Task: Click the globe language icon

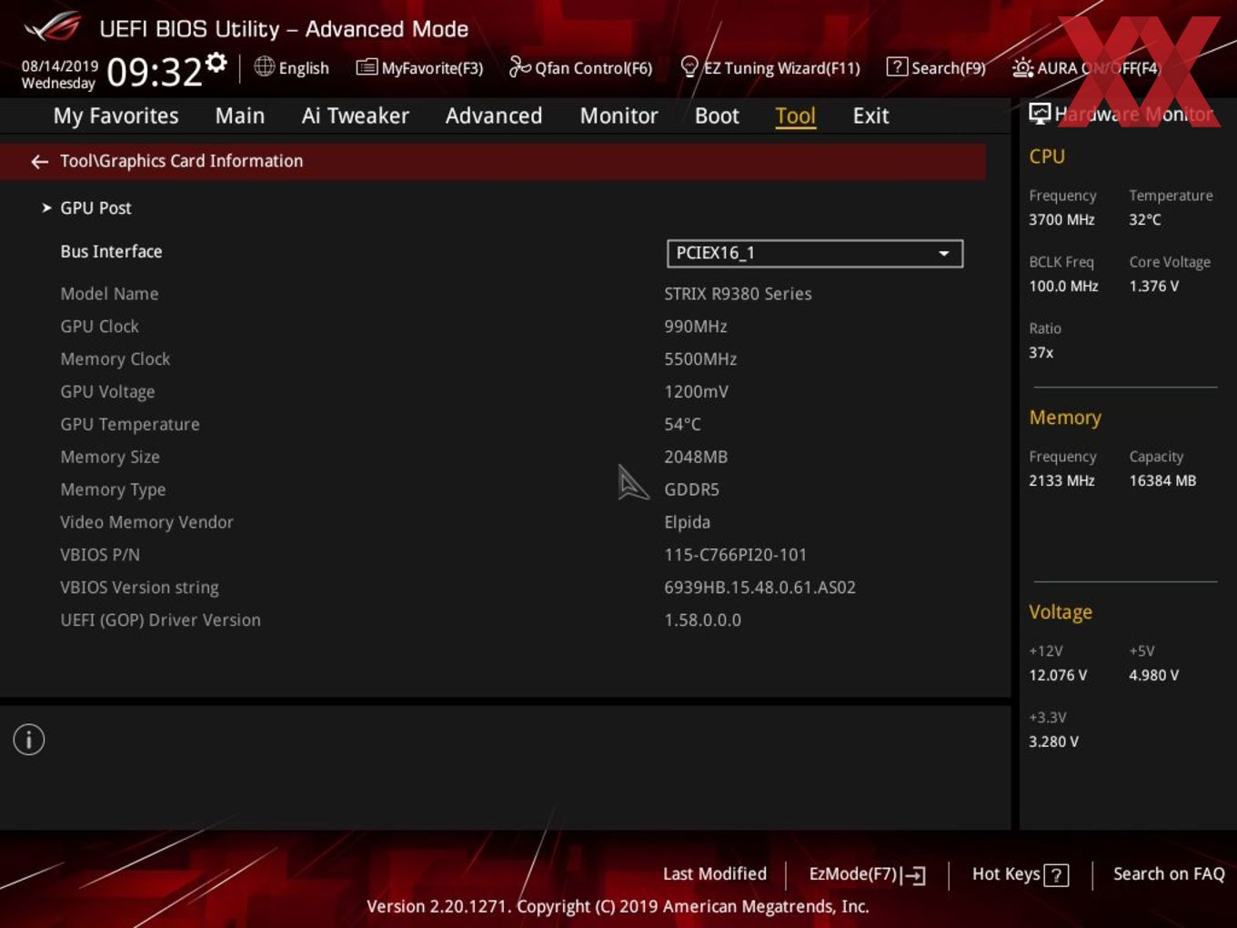Action: 264,66
